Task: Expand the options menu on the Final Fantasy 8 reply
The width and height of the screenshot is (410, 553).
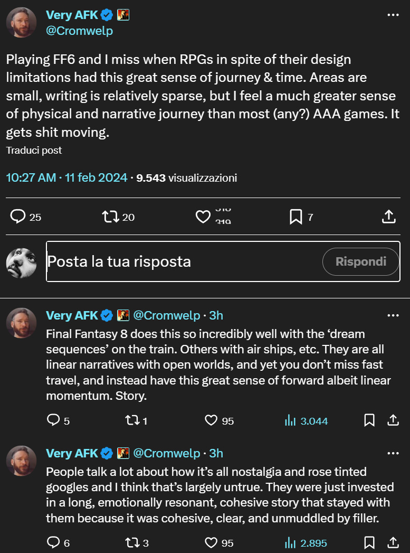Action: [x=393, y=314]
